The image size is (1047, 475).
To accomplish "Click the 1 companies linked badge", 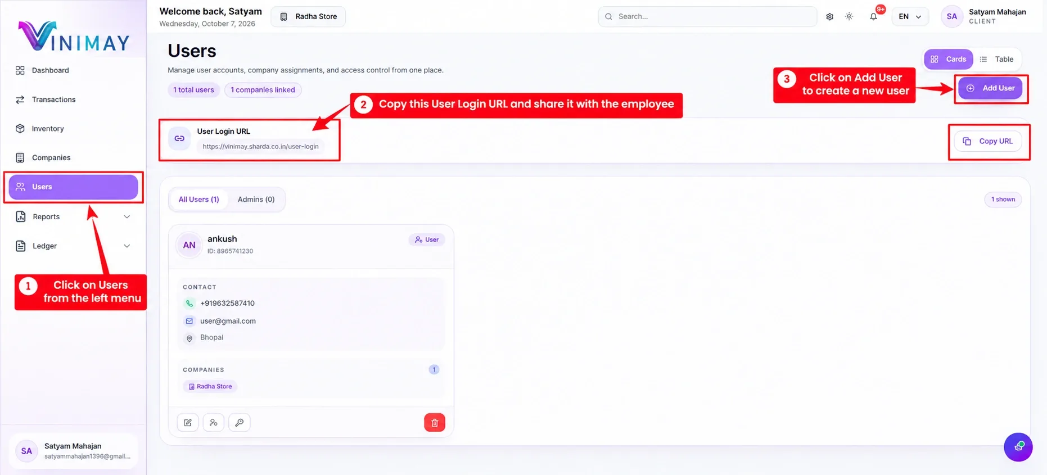I will [x=263, y=90].
